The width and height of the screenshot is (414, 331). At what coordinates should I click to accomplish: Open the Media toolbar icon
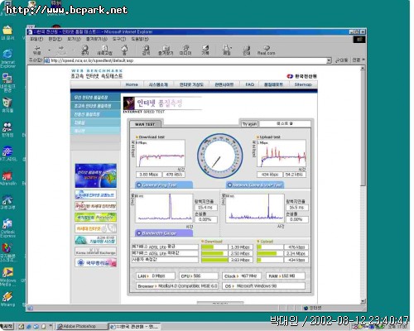pyautogui.click(x=185, y=50)
